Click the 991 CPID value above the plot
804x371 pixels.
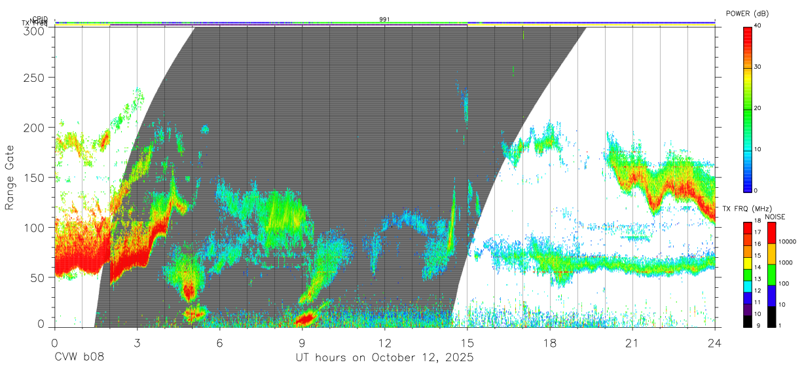[x=385, y=20]
